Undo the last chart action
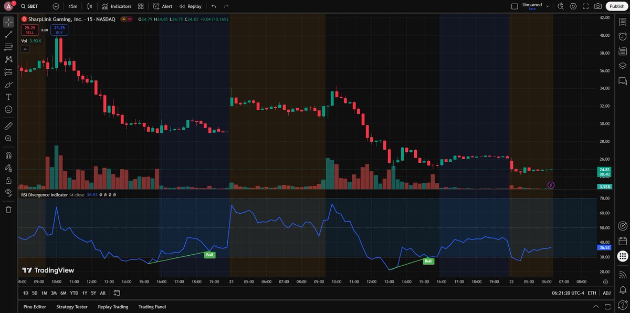Screen dimensions: 630x313 (214, 6)
